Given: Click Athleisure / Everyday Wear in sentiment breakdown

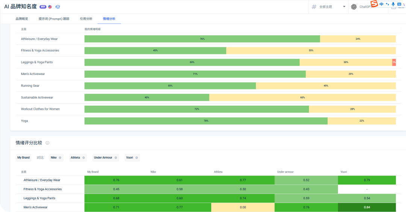Looking at the screenshot, I should [39, 39].
